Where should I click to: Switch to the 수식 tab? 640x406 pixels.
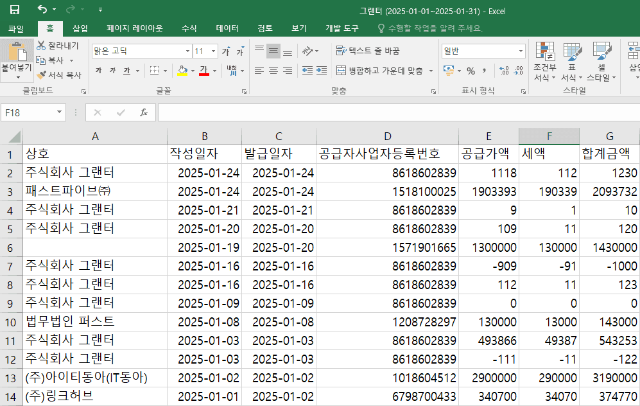point(189,28)
